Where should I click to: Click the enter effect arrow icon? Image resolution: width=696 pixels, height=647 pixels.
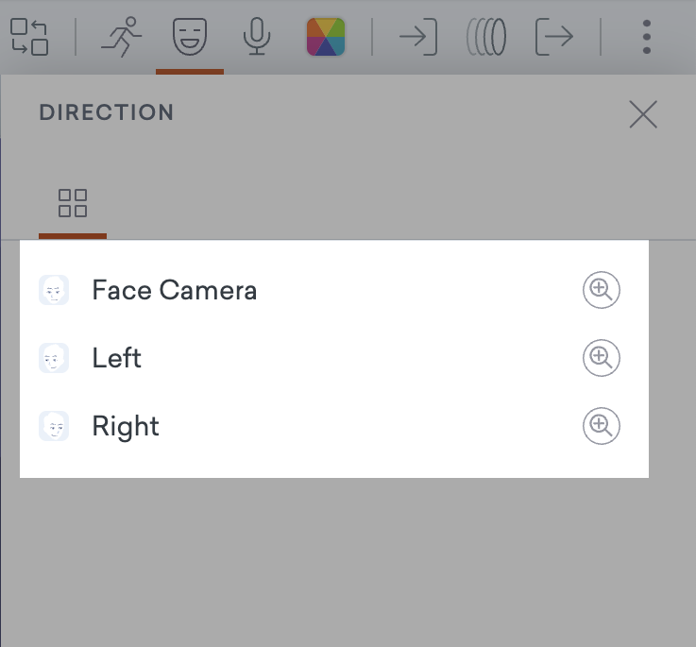coord(418,37)
